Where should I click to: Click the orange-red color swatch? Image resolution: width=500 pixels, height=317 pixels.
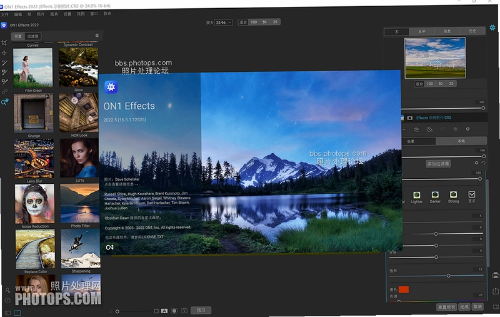[x=403, y=289]
